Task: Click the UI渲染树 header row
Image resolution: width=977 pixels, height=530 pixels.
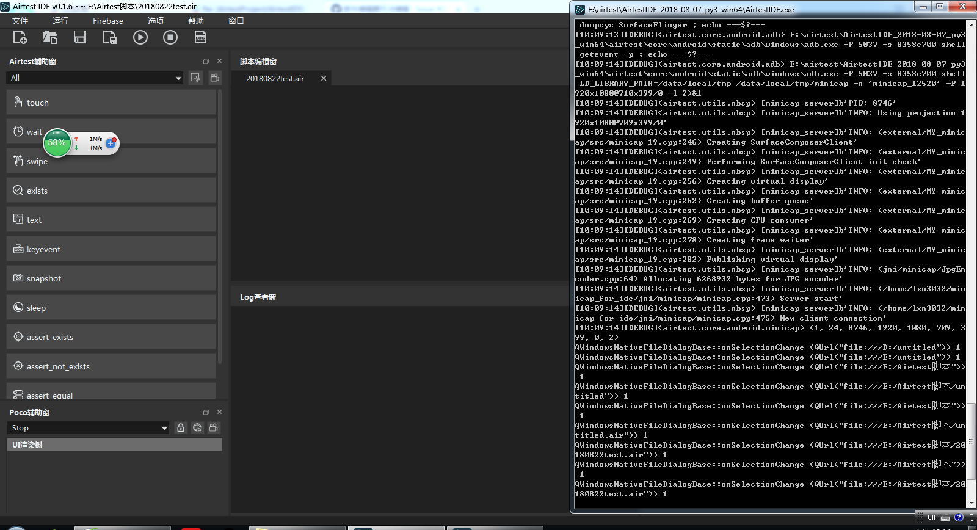Action: 115,445
